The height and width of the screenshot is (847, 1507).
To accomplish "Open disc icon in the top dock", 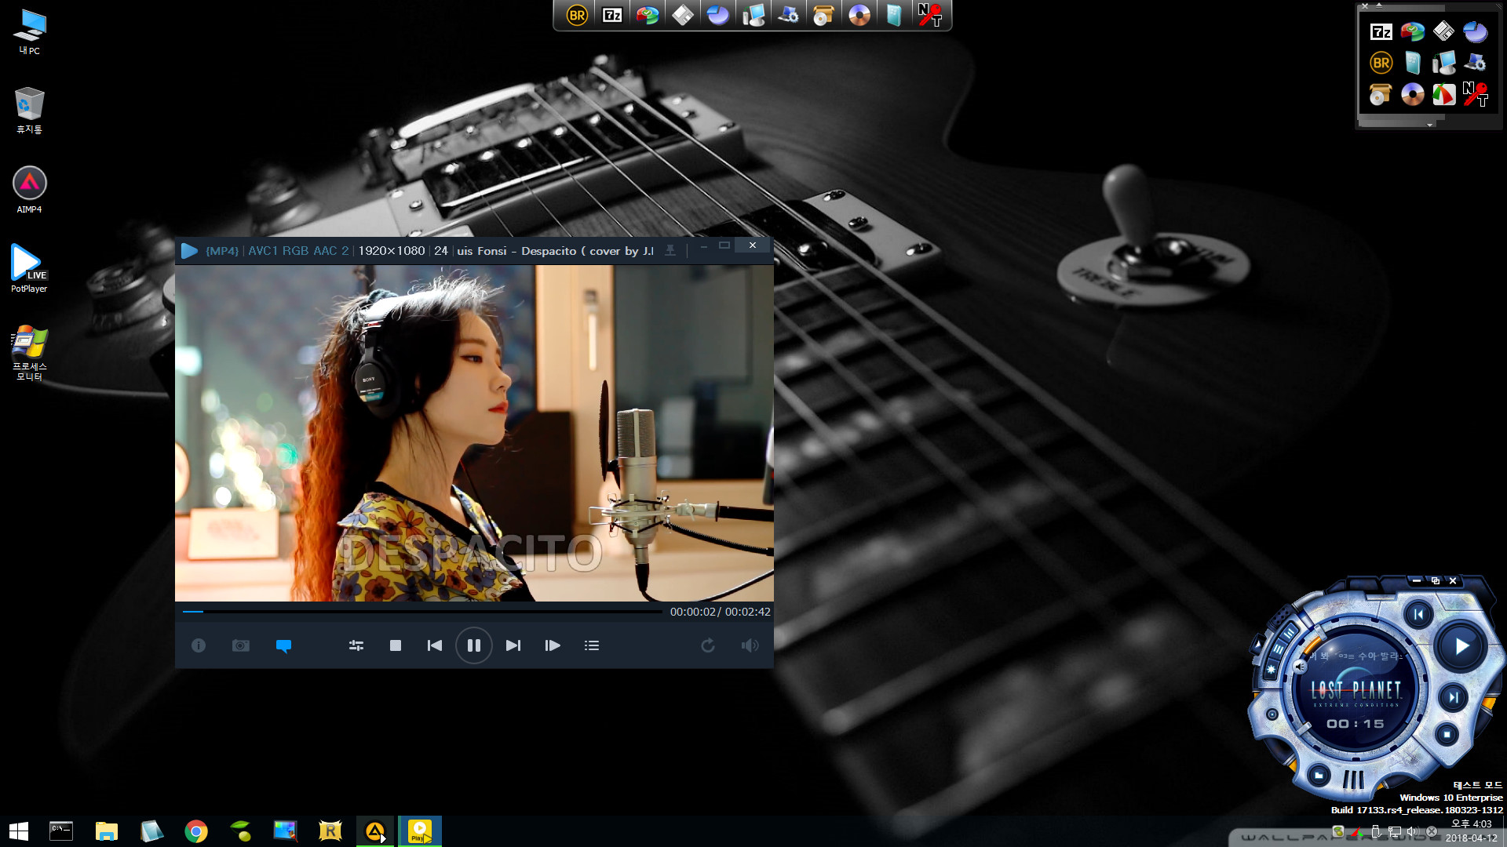I will tap(859, 15).
